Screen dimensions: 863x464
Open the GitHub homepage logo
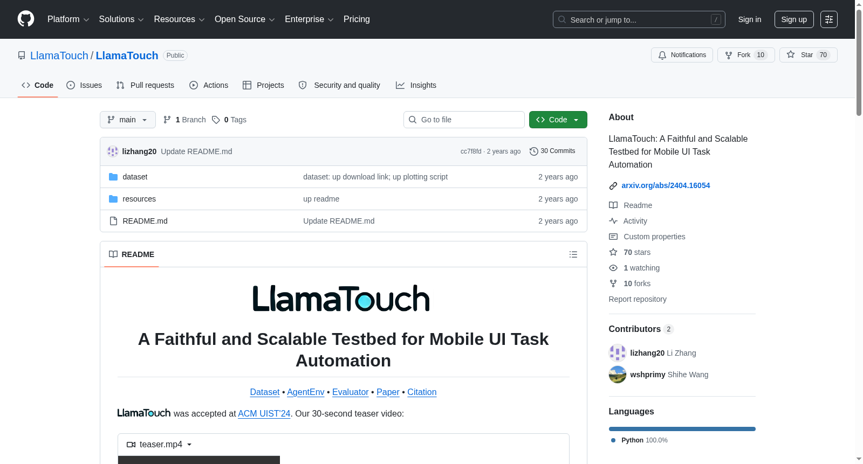(x=26, y=19)
